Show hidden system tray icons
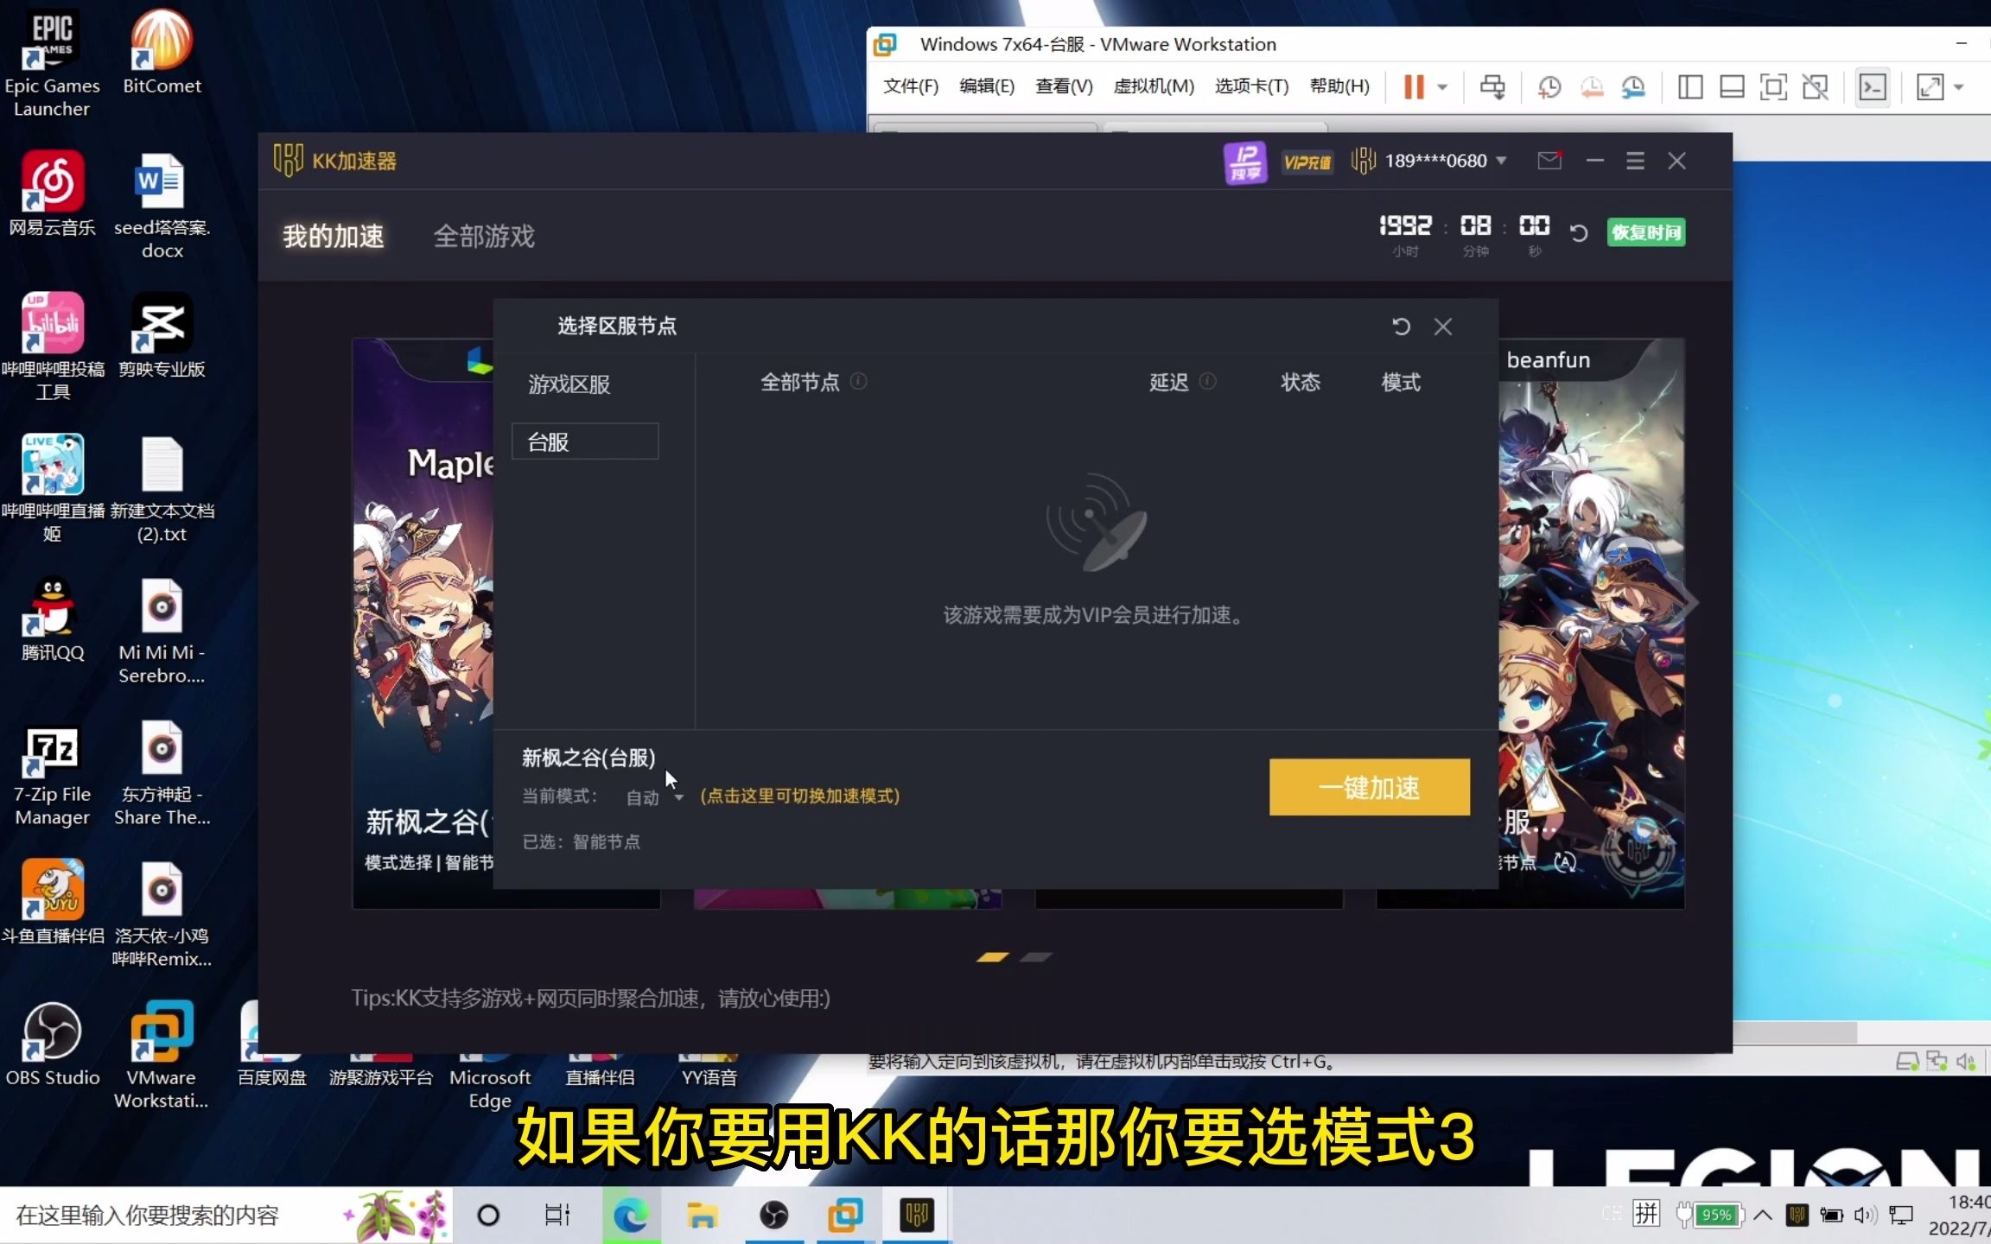The image size is (1991, 1244). point(1763,1215)
